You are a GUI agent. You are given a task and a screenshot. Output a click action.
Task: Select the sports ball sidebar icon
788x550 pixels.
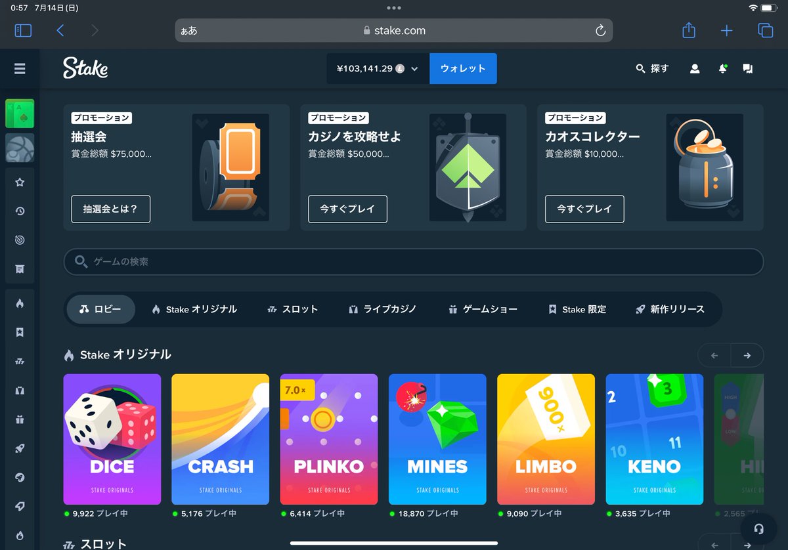(20, 148)
